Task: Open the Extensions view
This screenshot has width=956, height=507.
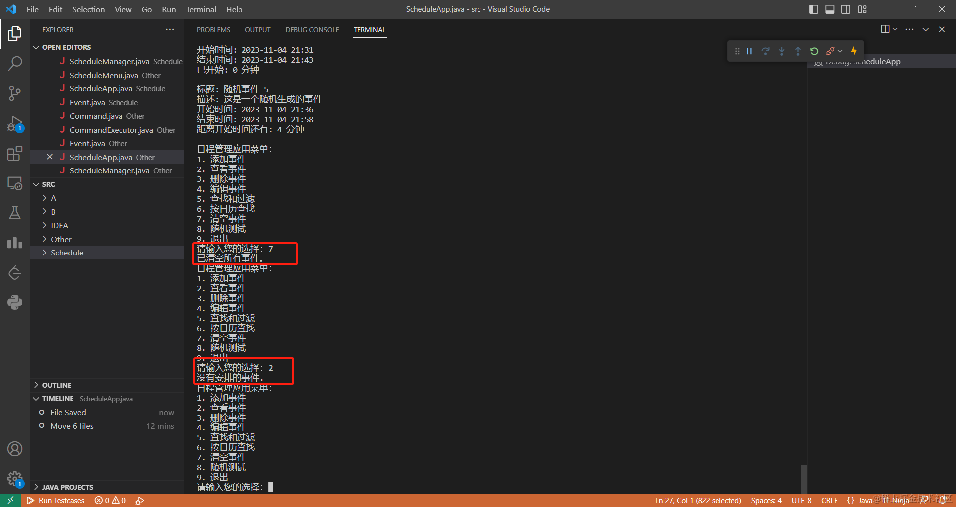Action: [15, 153]
